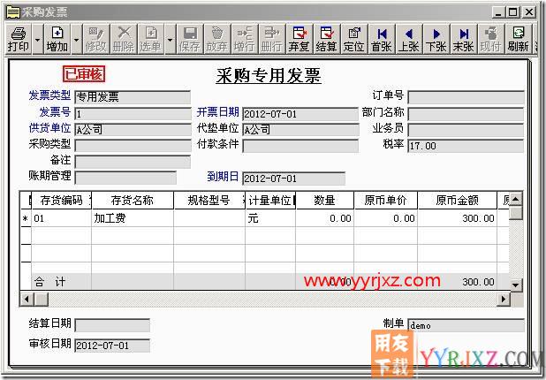Click the 保存 save icon

coord(189,39)
